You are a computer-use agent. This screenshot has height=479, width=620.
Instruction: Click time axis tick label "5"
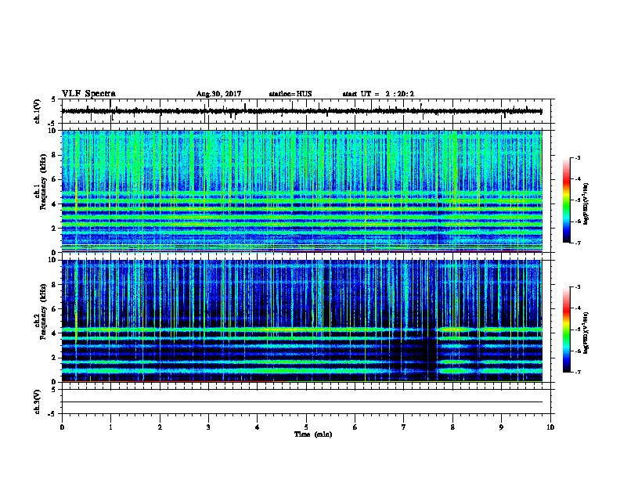(x=306, y=427)
